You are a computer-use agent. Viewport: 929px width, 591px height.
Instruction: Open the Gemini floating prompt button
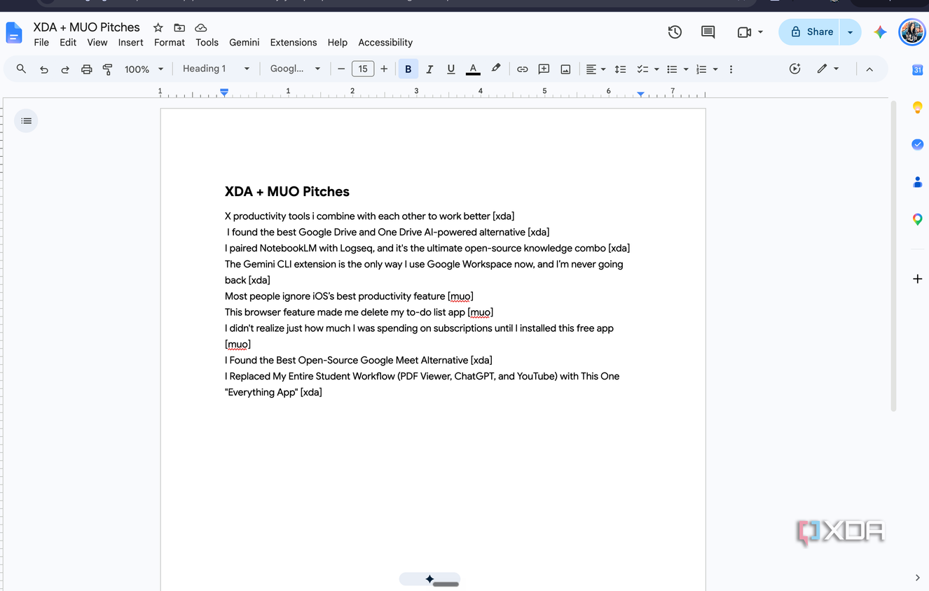pyautogui.click(x=429, y=579)
